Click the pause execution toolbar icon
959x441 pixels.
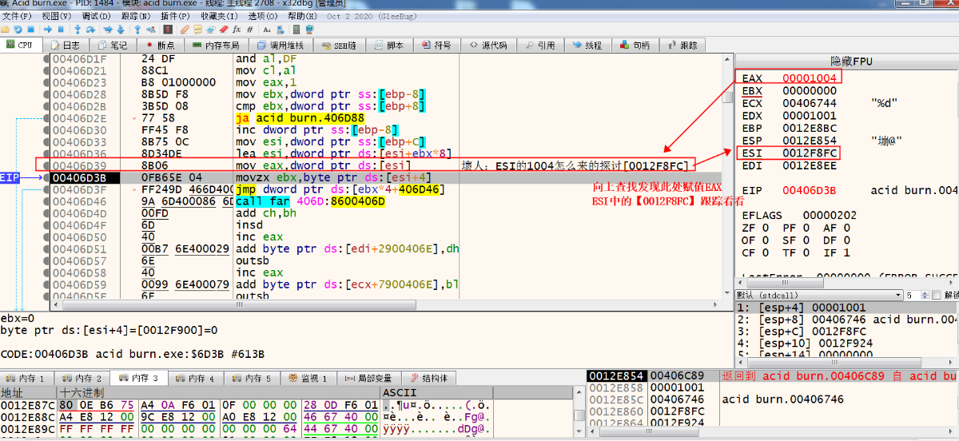point(61,29)
